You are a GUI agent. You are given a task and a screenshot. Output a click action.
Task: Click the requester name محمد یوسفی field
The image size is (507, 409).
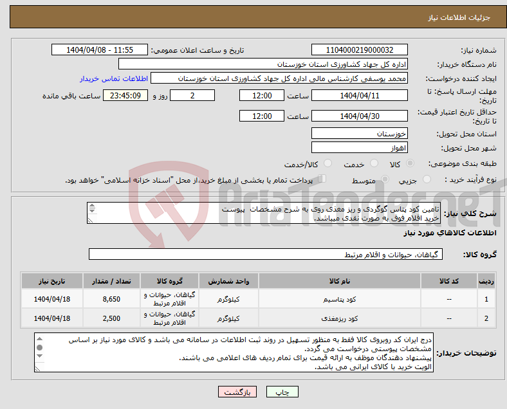(279, 78)
